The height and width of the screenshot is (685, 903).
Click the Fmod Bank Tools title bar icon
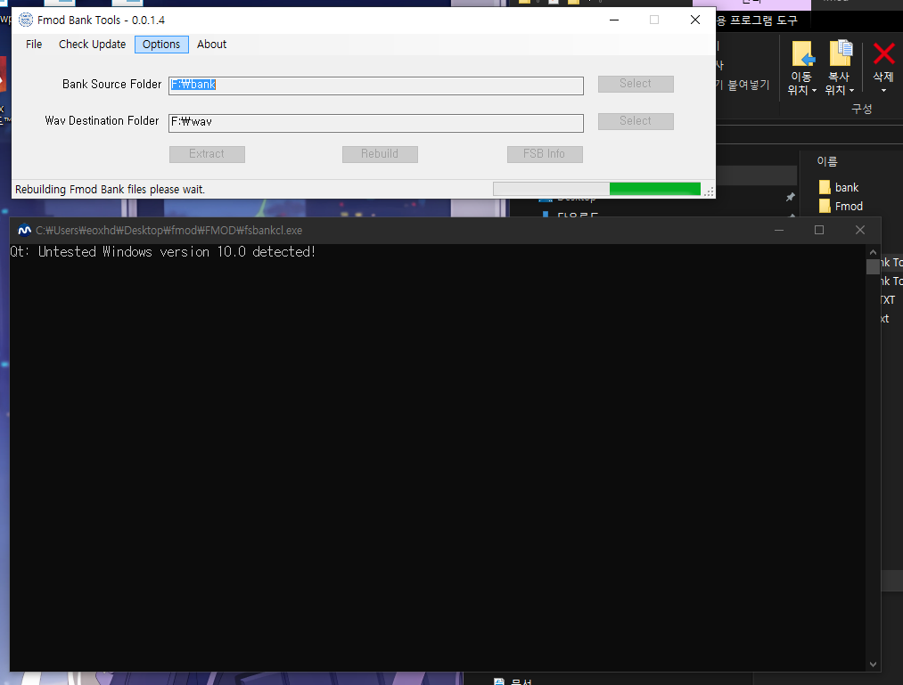click(25, 20)
